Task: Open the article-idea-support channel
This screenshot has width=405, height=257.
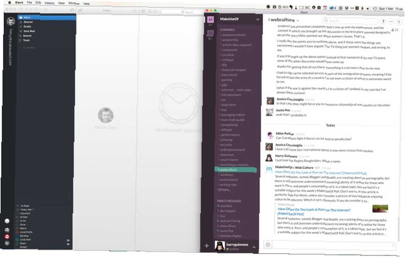Action: click(236, 45)
